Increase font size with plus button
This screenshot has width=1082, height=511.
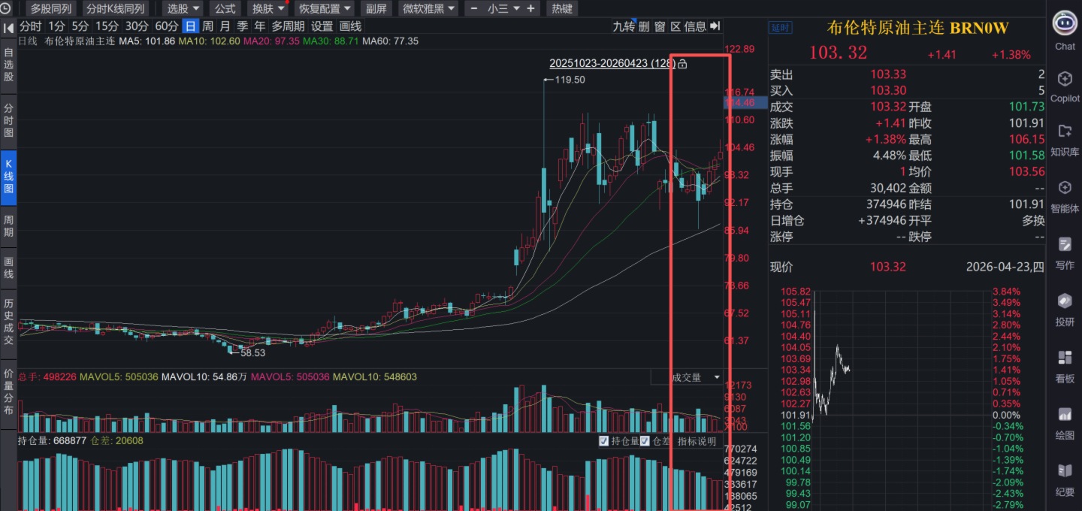pyautogui.click(x=531, y=9)
